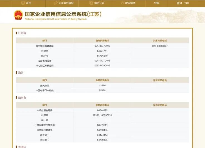Click the handshake icon beside 使用帮助
This screenshot has width=205, height=148.
click(122, 3)
